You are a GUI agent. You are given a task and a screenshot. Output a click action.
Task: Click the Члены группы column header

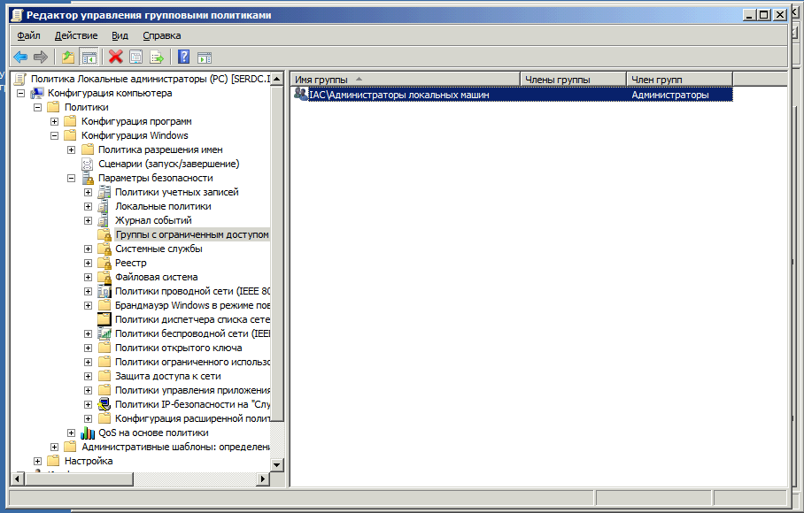click(573, 80)
